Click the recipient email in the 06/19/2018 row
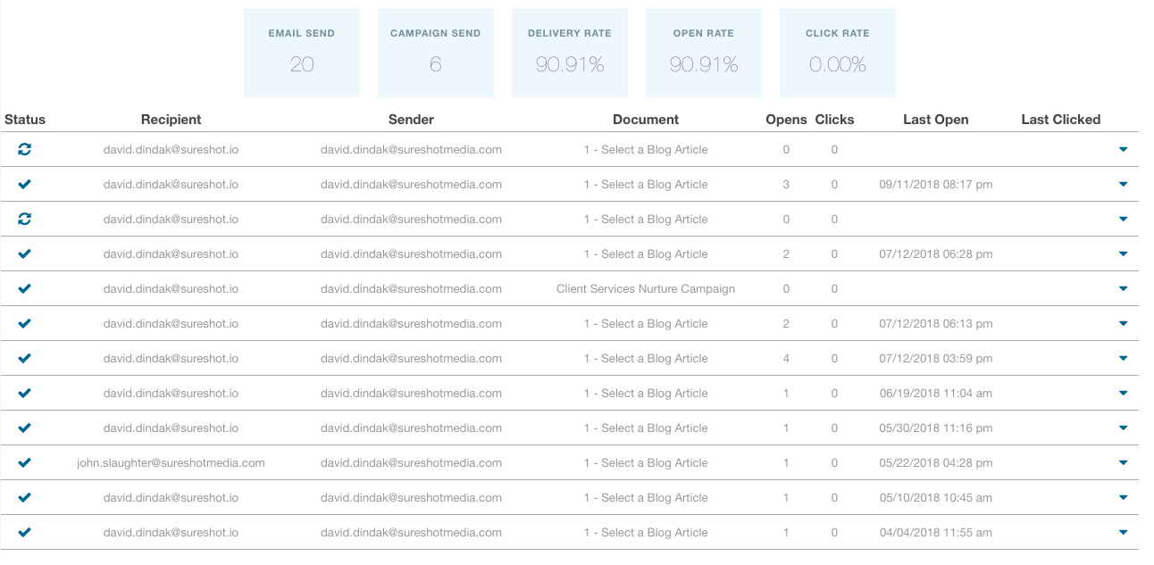Viewport: 1154px width, 565px height. pos(171,394)
